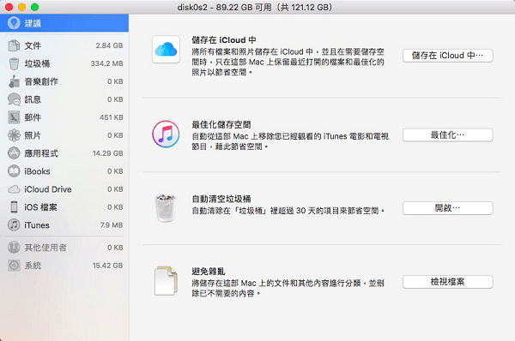515x341 pixels.
Task: Click the 最佳化… optimize button
Action: pyautogui.click(x=448, y=135)
